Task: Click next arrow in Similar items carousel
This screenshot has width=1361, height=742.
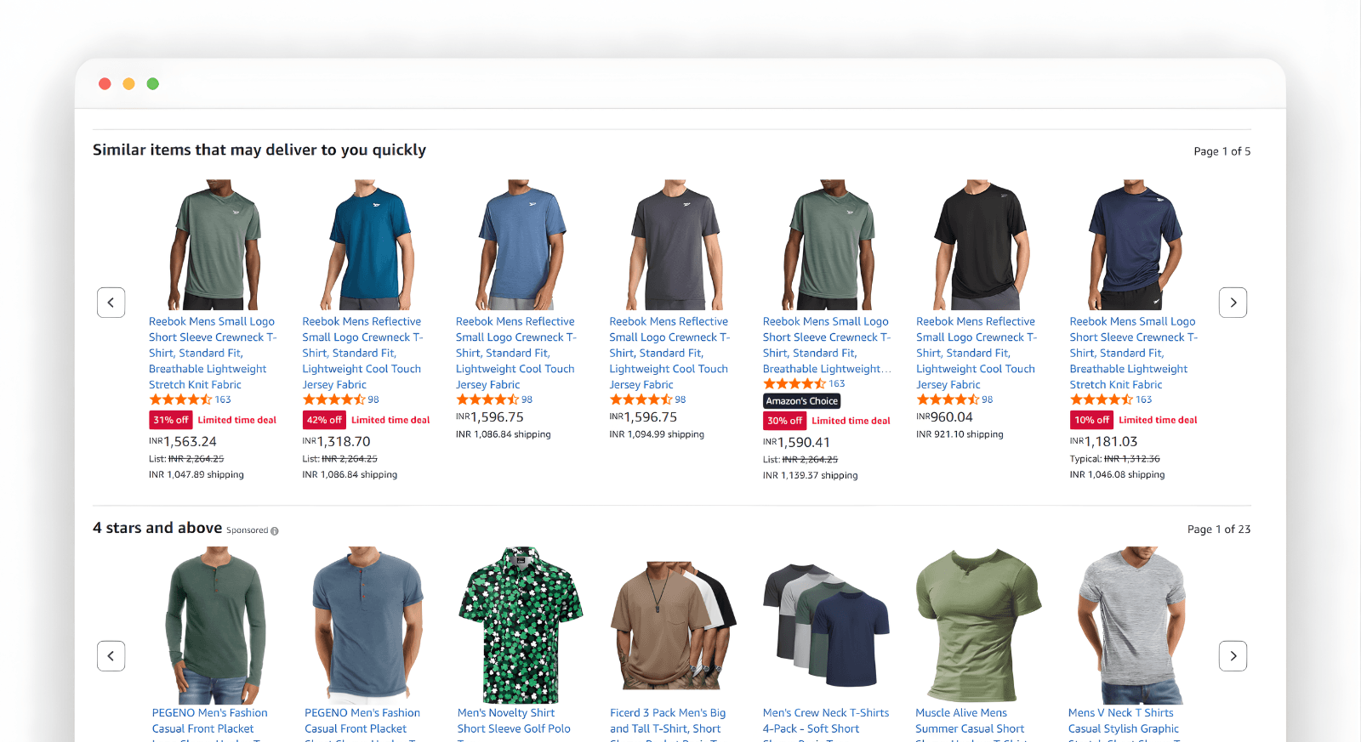Action: click(1233, 303)
